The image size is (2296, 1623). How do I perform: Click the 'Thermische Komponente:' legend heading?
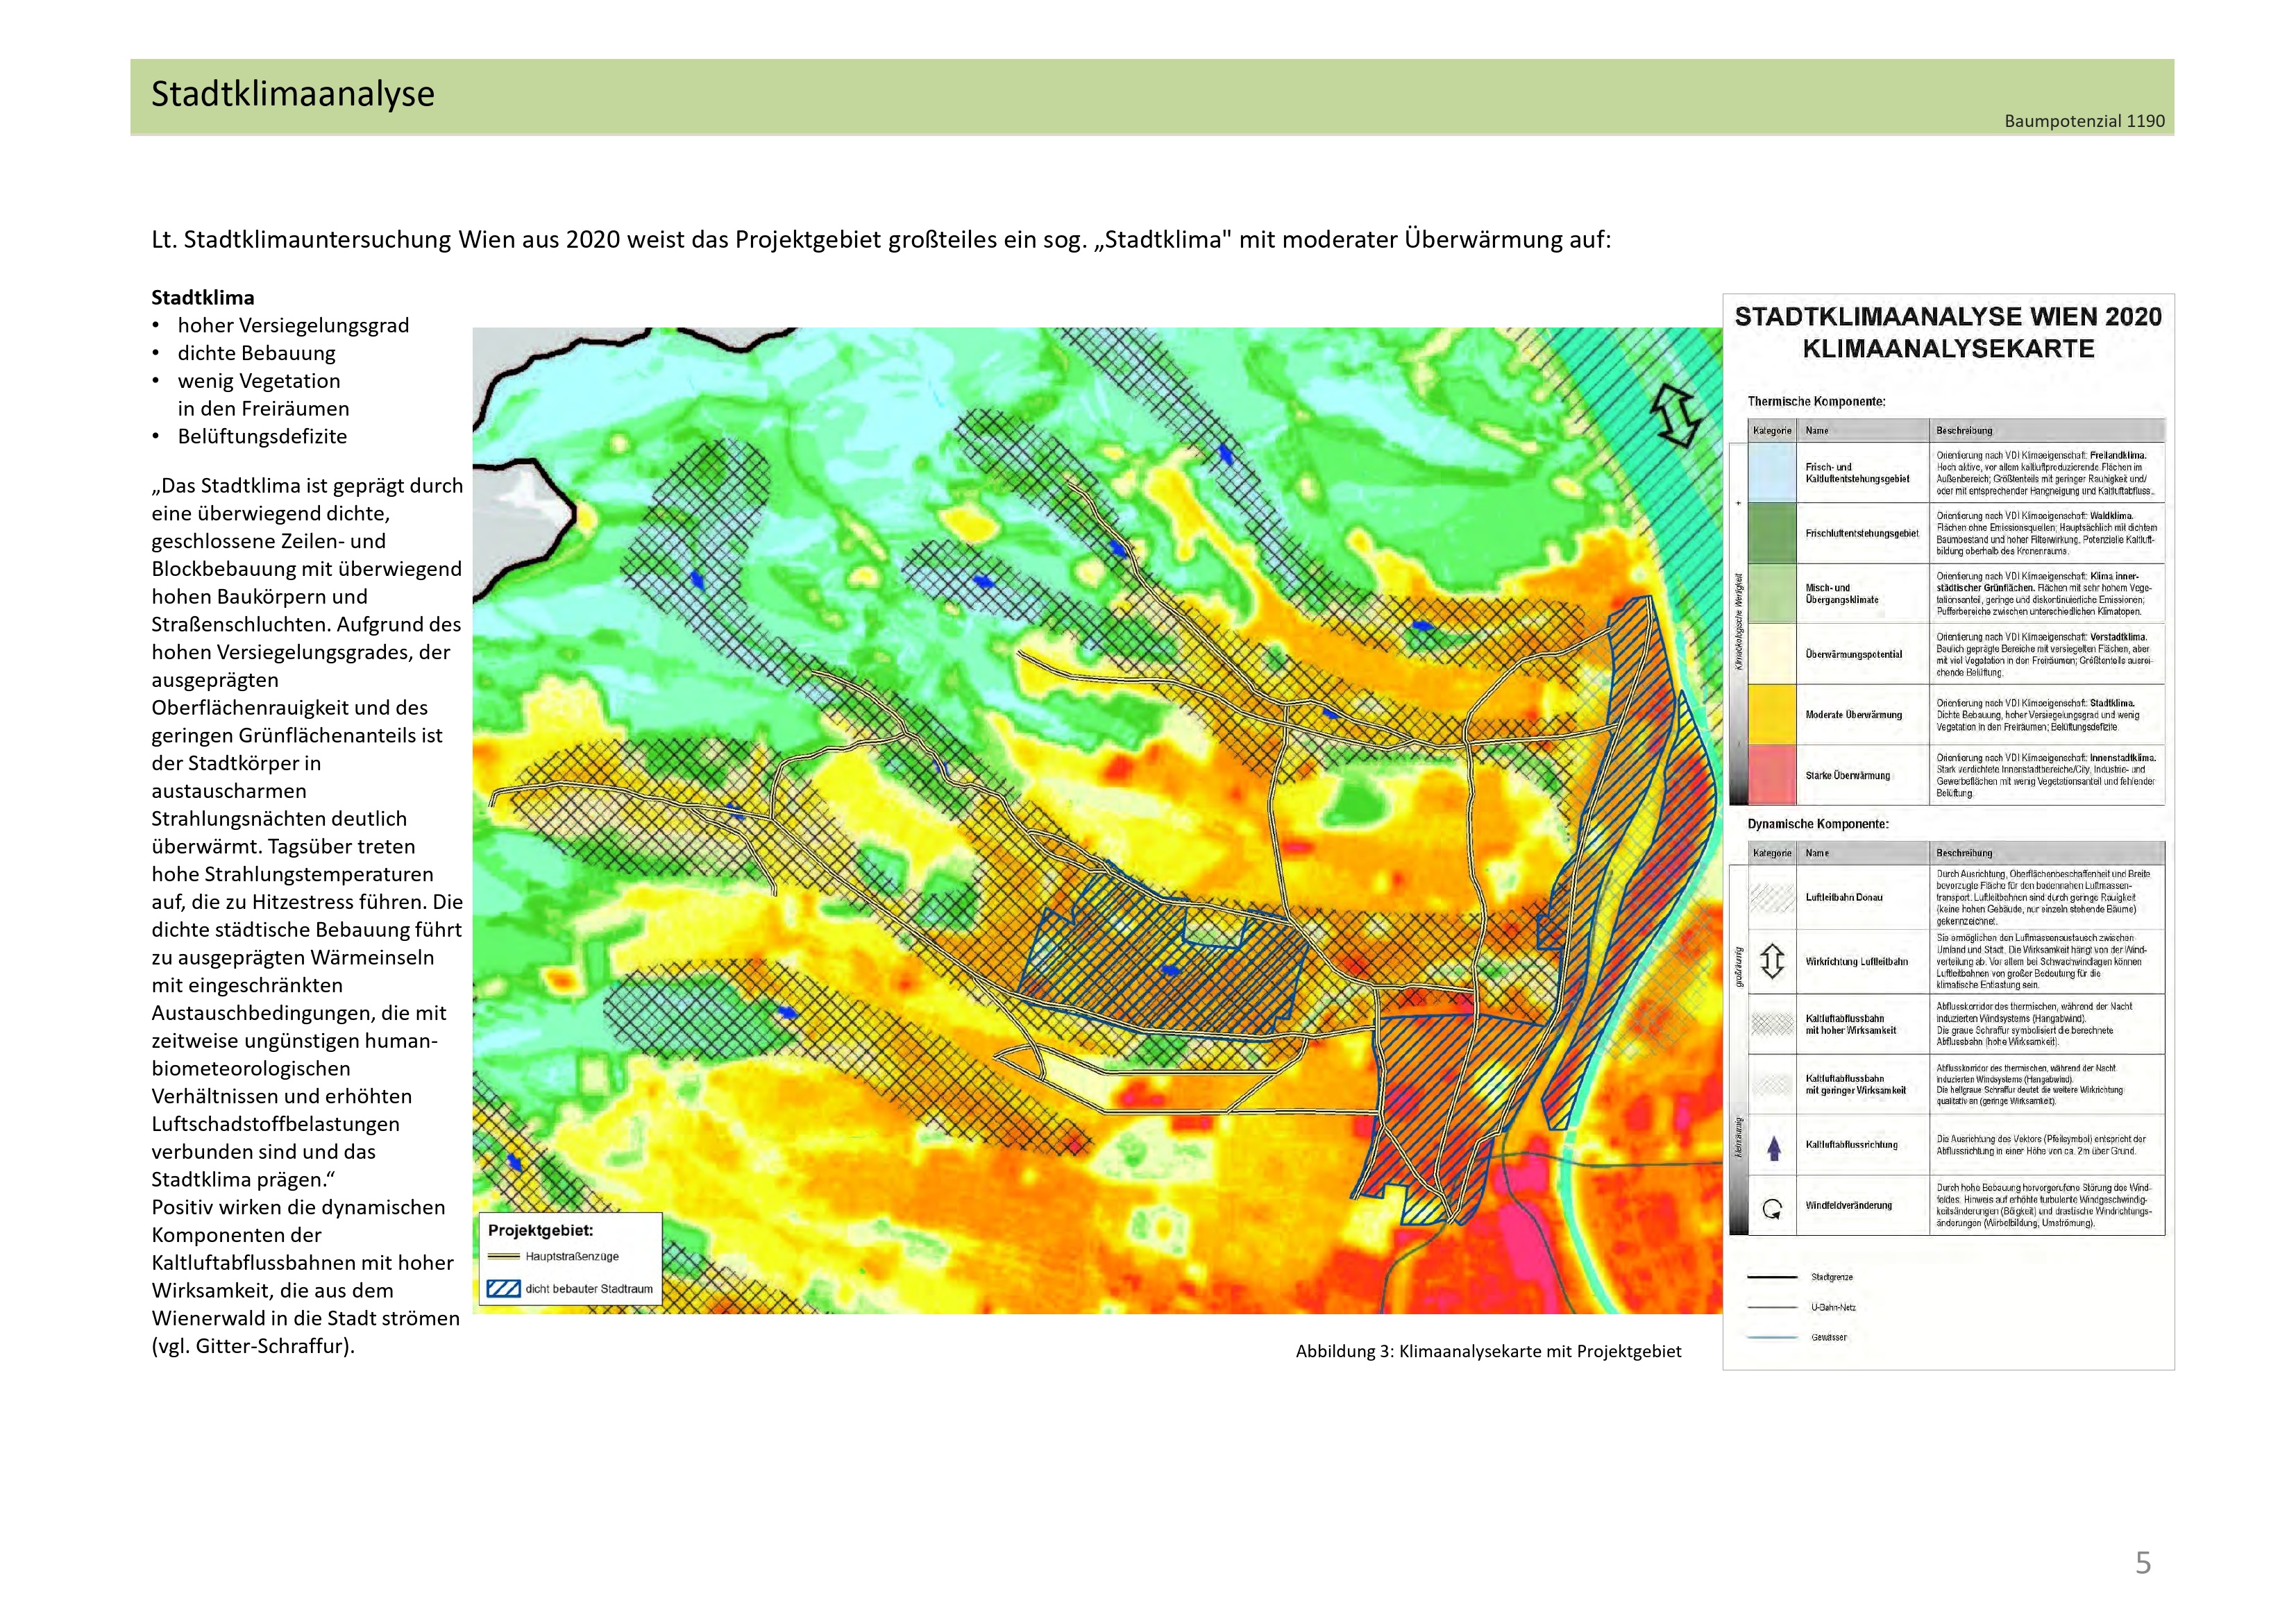[x=1816, y=401]
